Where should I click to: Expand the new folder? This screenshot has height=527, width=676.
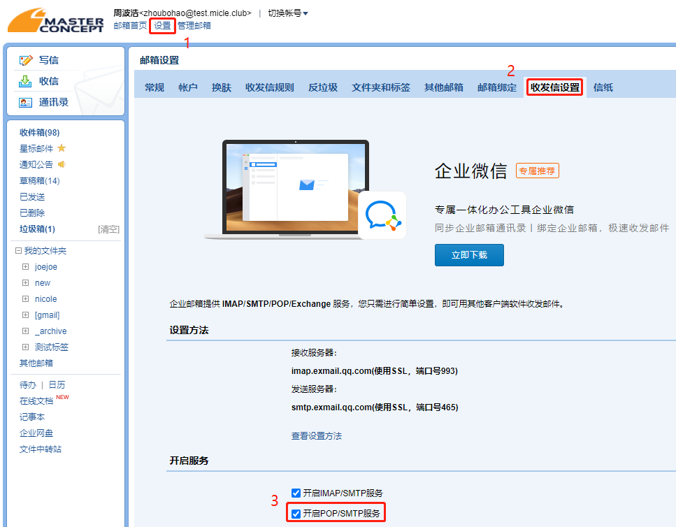tap(25, 282)
